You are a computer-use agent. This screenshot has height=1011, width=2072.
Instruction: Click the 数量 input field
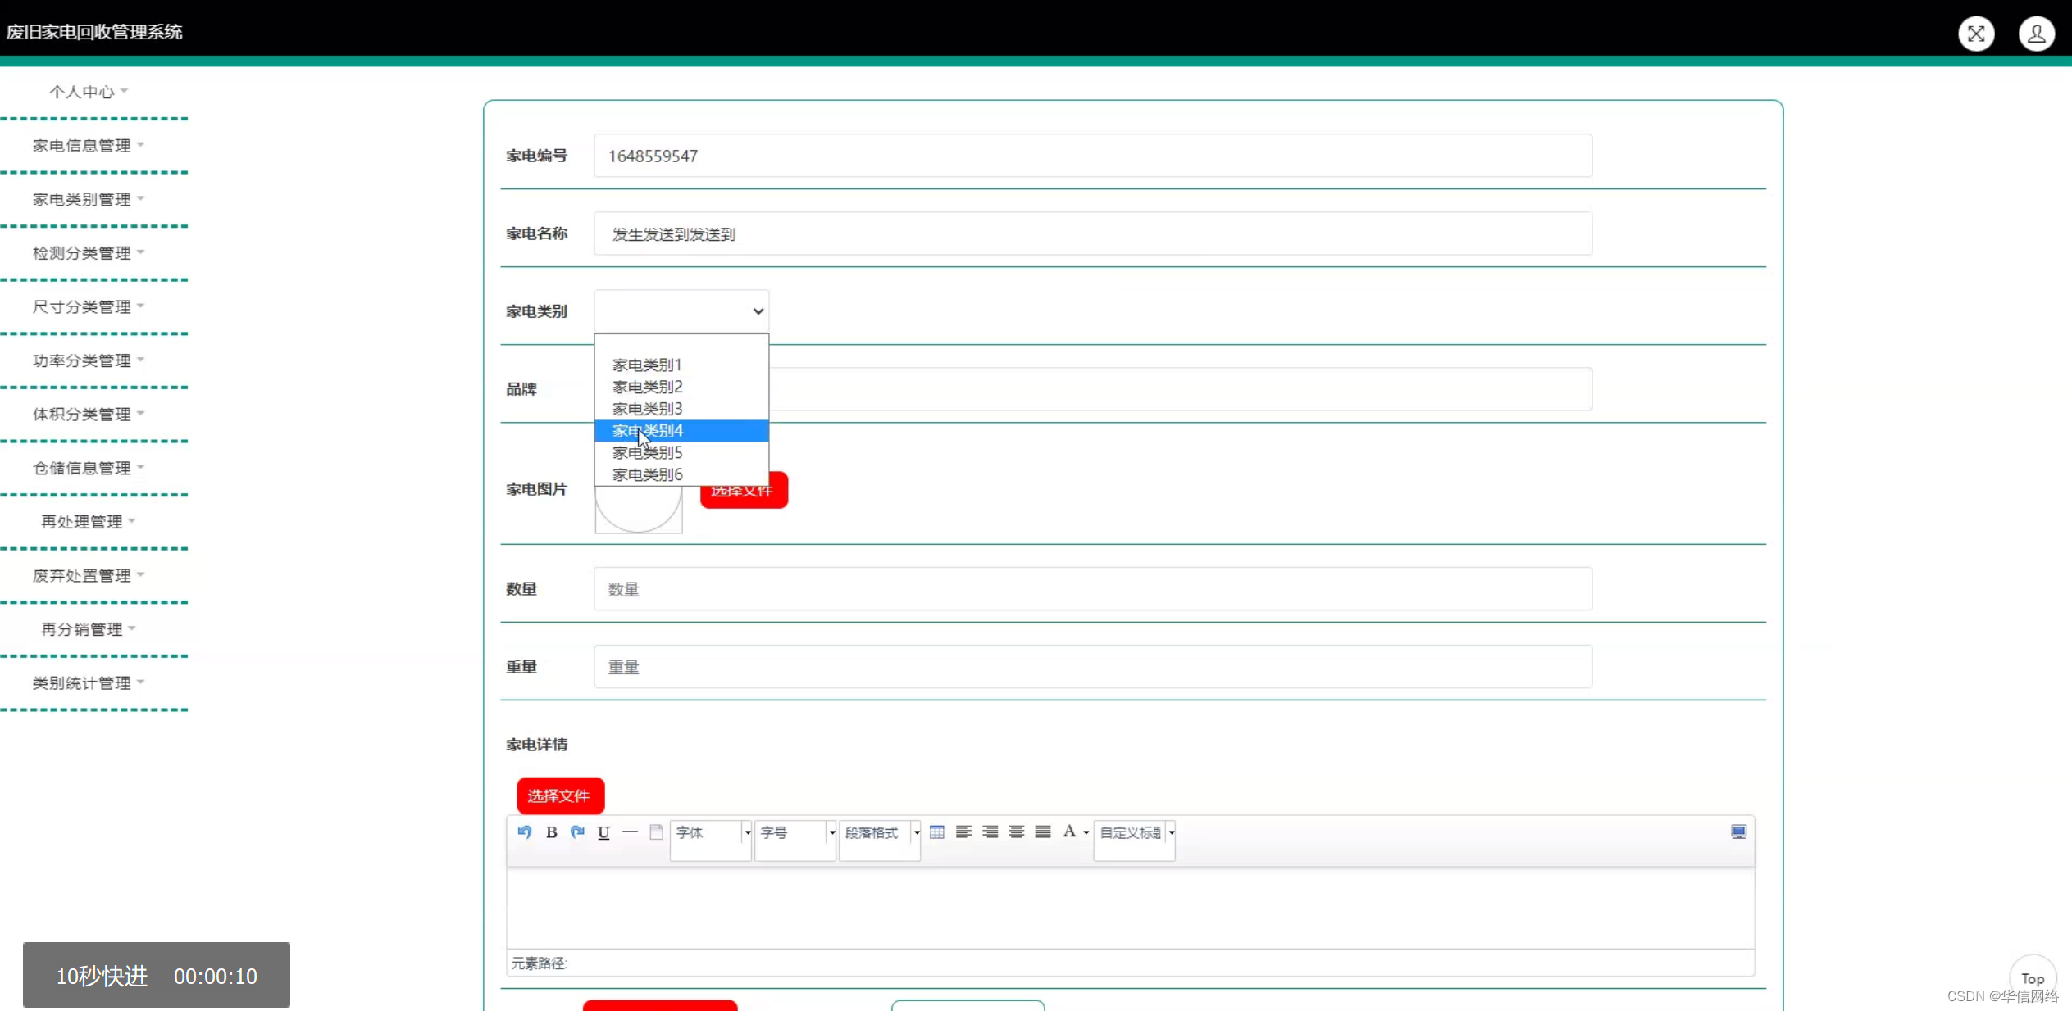tap(1092, 589)
